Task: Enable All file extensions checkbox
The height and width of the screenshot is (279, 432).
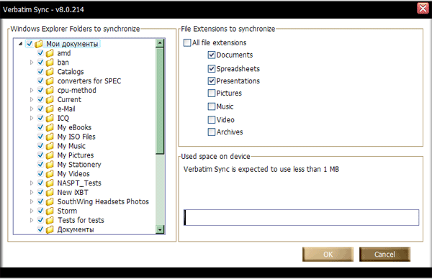Action: 187,42
